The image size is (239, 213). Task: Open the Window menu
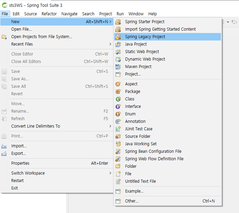coord(136,14)
